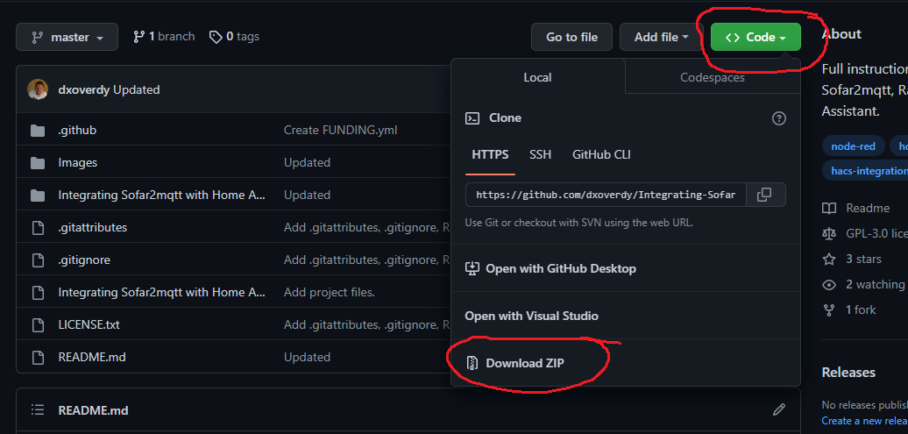Click the clone help question mark icon
908x434 pixels.
click(779, 118)
